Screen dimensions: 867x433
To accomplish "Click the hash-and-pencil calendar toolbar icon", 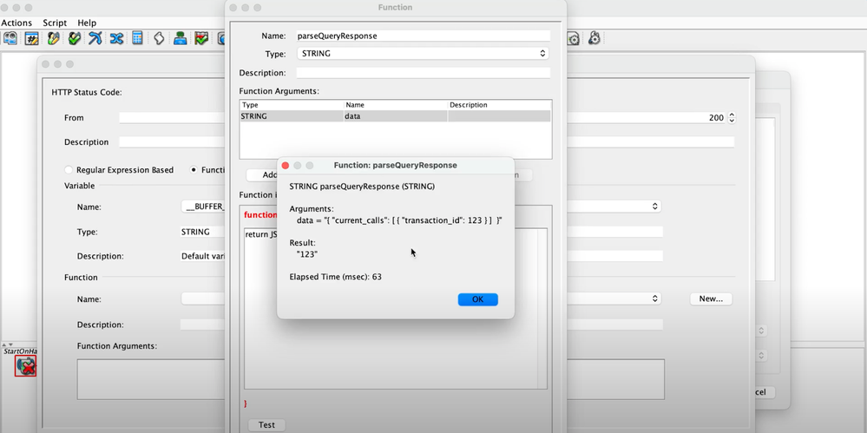I will tap(32, 38).
